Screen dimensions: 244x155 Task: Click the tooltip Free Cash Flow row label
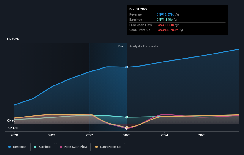[x=141, y=25]
